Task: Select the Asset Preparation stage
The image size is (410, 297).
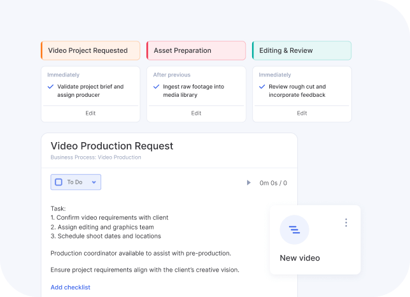Action: pyautogui.click(x=196, y=50)
